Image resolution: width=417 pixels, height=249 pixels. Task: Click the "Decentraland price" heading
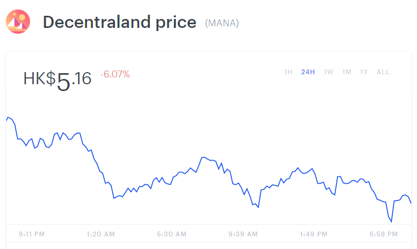coord(119,23)
